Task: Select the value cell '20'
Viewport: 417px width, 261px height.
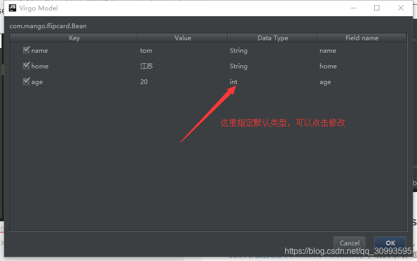Action: pyautogui.click(x=144, y=82)
